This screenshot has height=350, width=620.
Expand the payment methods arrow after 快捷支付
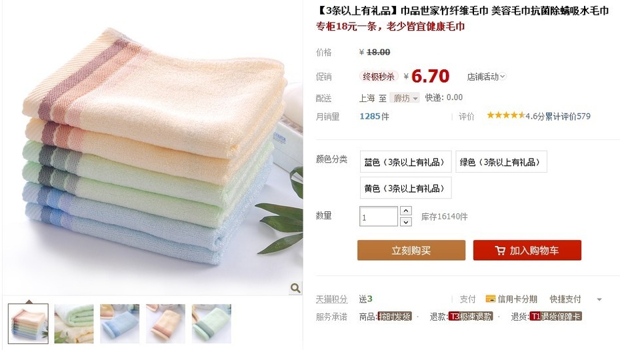click(x=599, y=299)
